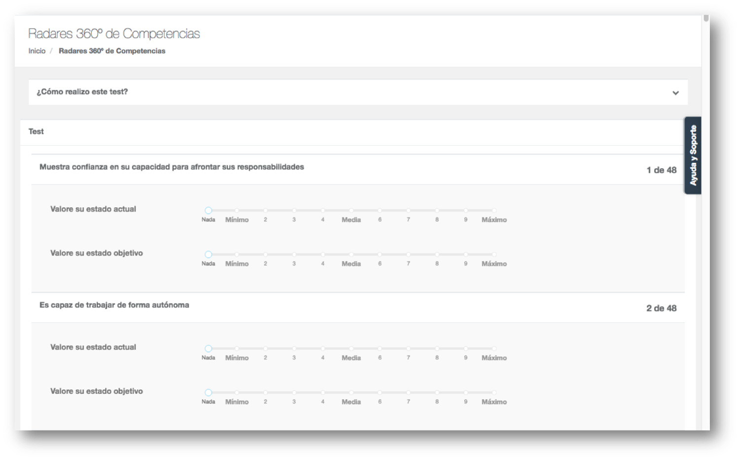
Task: Click the '1 de 48' counter
Action: tap(662, 170)
